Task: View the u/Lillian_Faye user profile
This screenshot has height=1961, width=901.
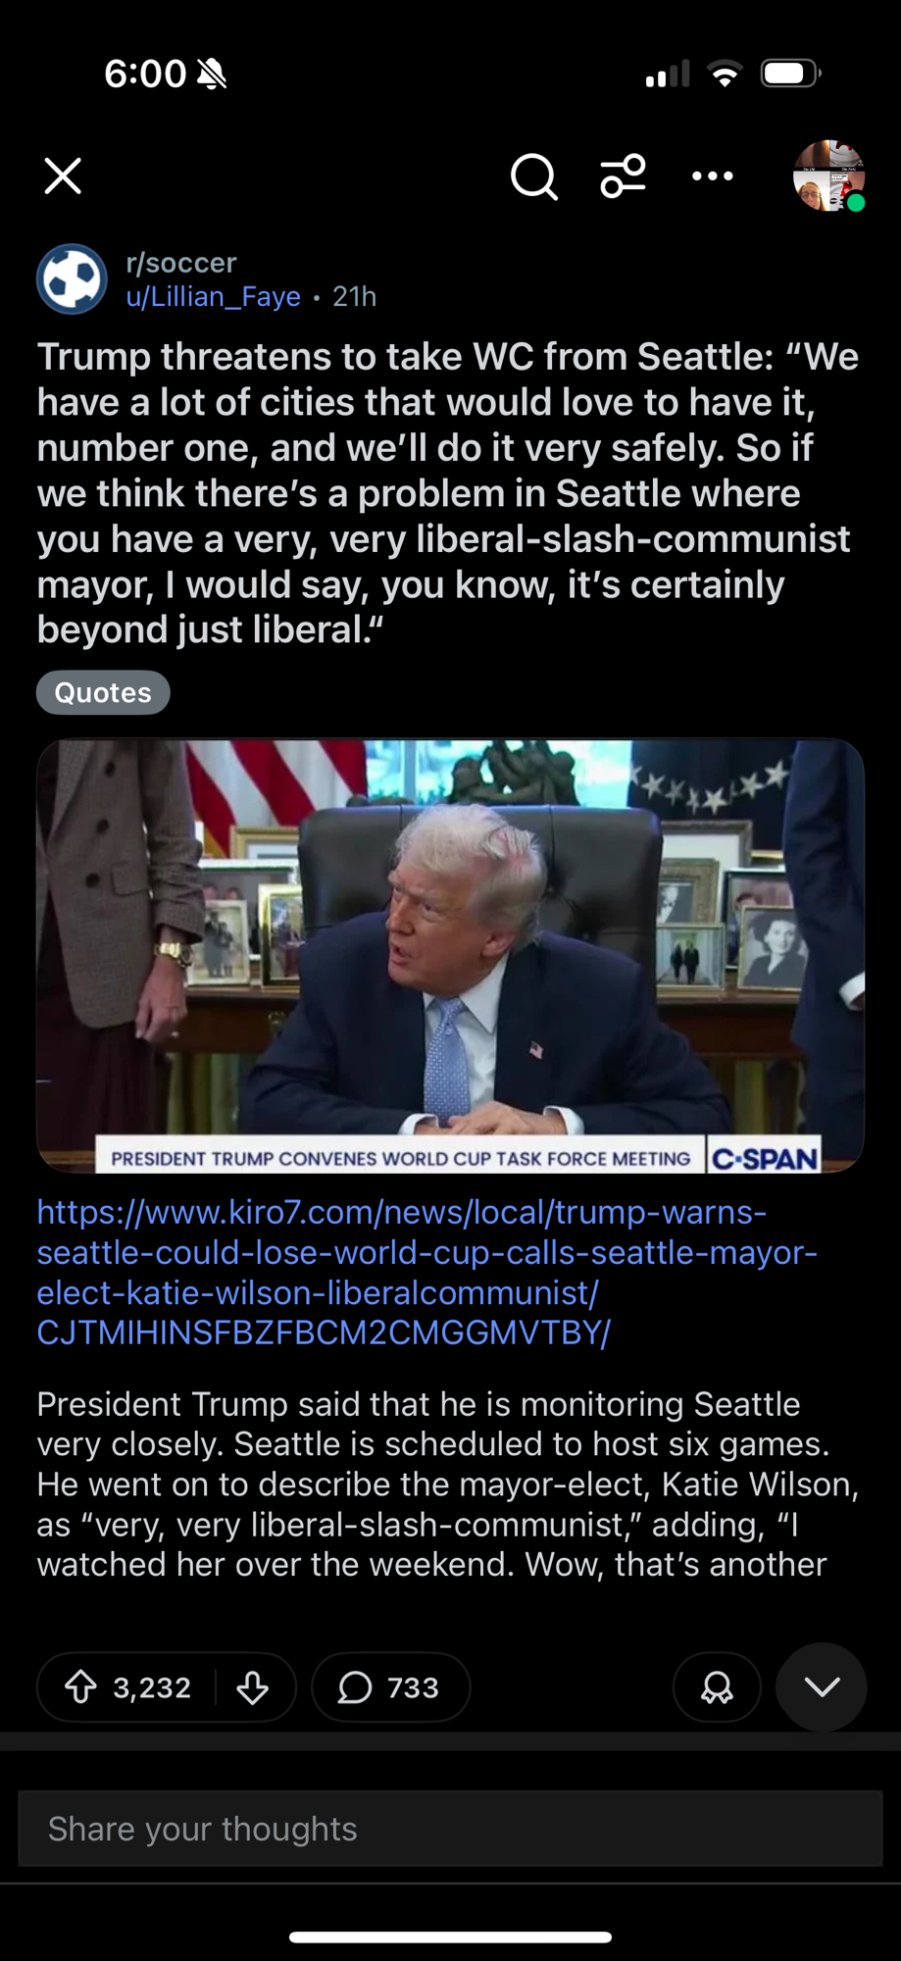Action: click(213, 297)
